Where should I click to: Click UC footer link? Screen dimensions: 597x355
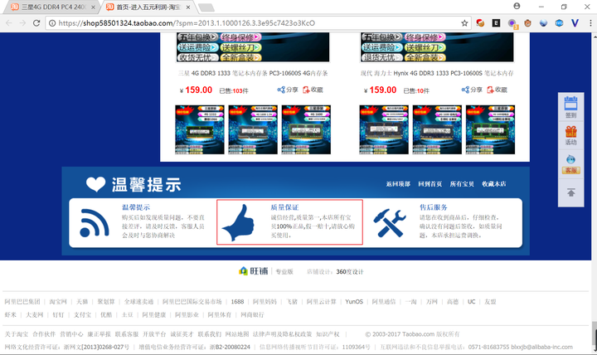point(471,302)
